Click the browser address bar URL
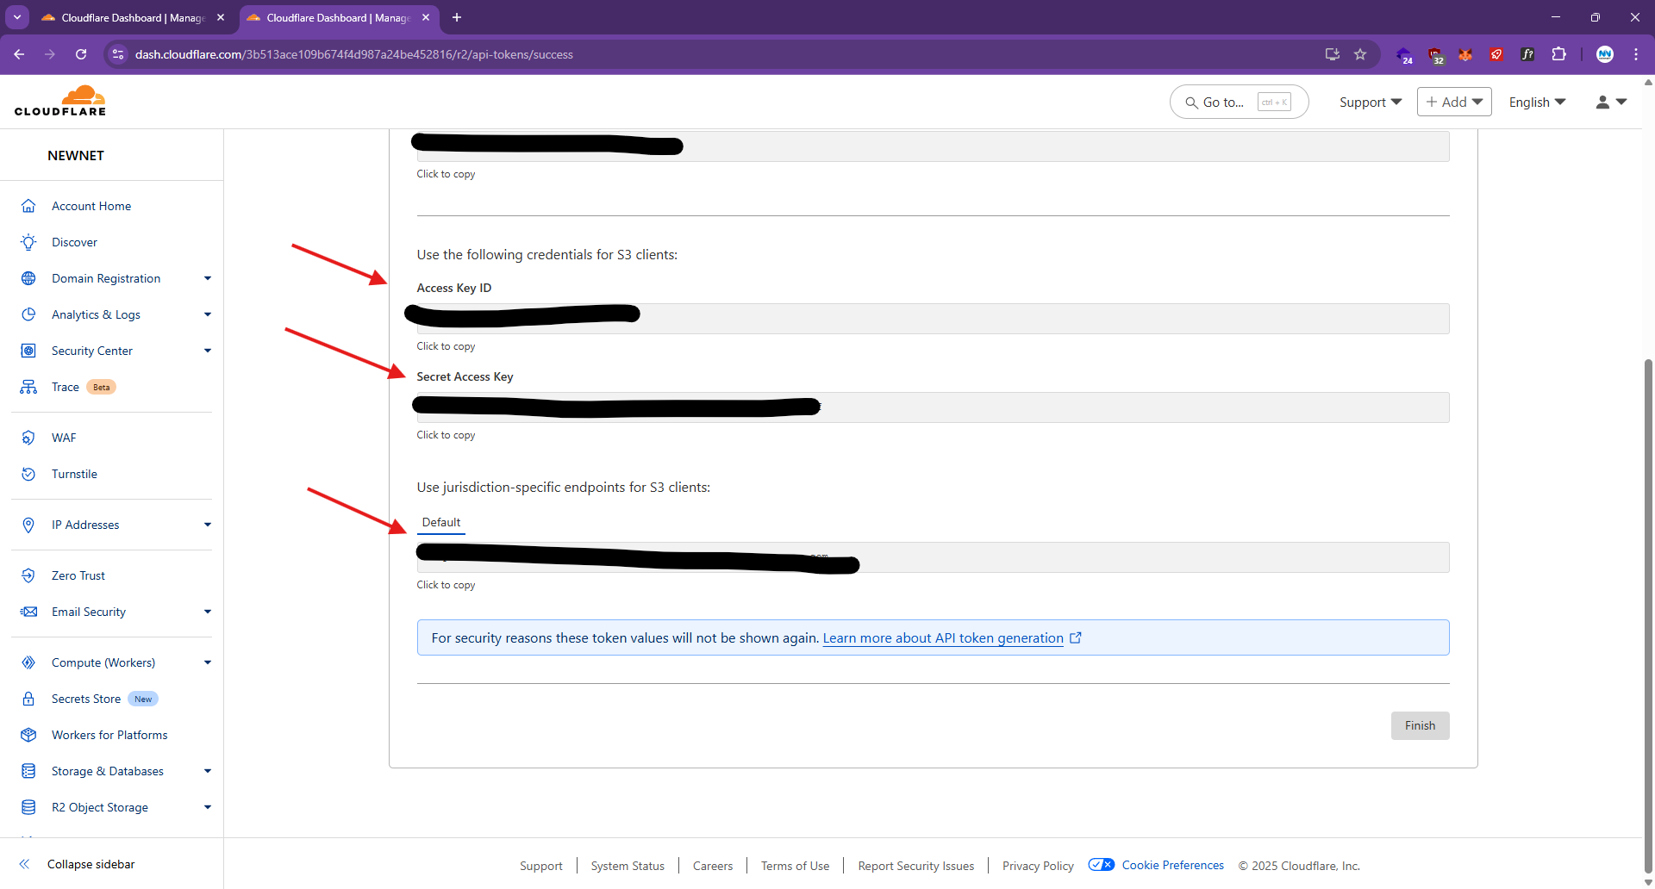Image resolution: width=1655 pixels, height=889 pixels. [x=353, y=54]
